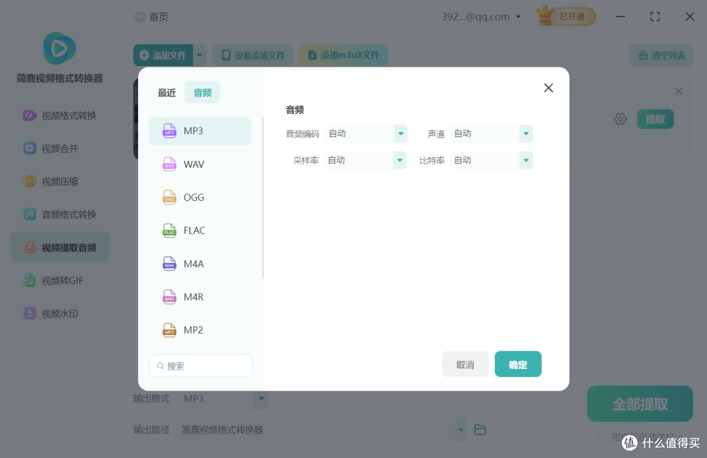
Task: Click the 全部提取 button
Action: click(x=640, y=404)
